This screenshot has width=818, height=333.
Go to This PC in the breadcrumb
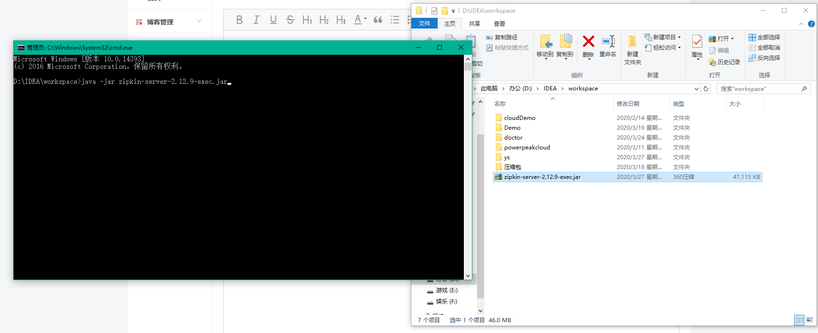point(489,89)
